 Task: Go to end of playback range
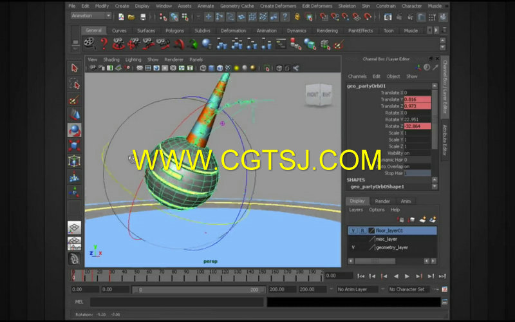pyautogui.click(x=442, y=276)
